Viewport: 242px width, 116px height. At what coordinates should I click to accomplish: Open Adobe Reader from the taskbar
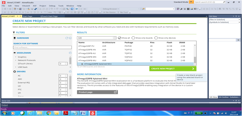coord(66,113)
